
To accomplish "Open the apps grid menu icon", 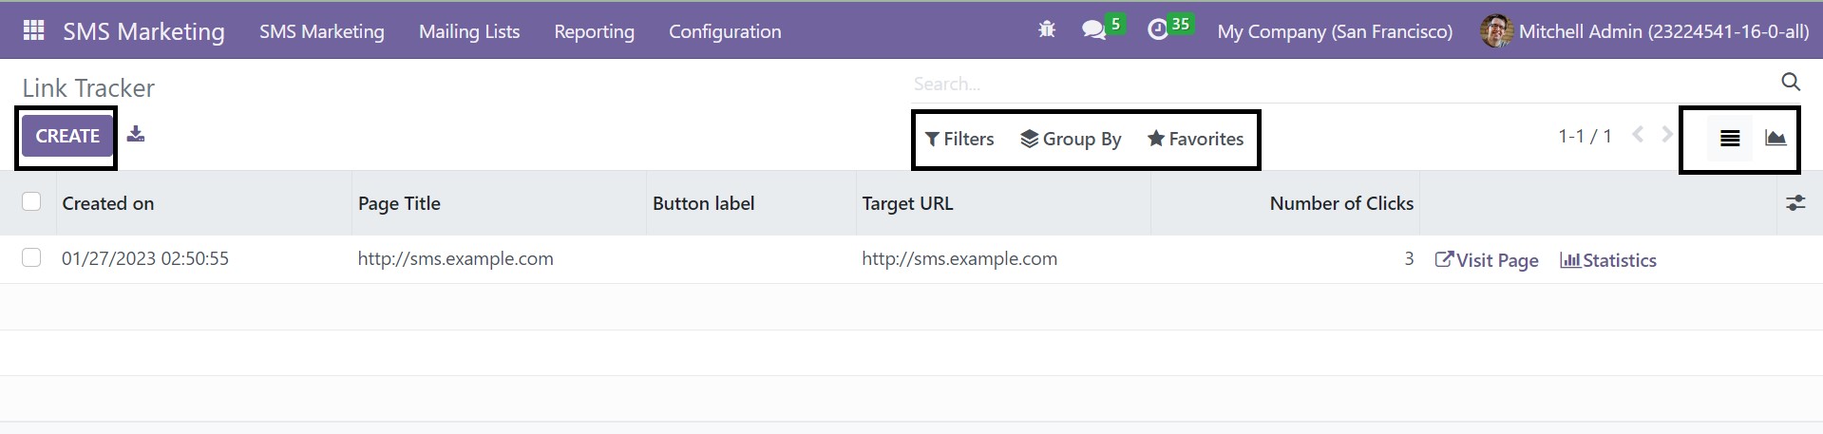I will tap(33, 30).
